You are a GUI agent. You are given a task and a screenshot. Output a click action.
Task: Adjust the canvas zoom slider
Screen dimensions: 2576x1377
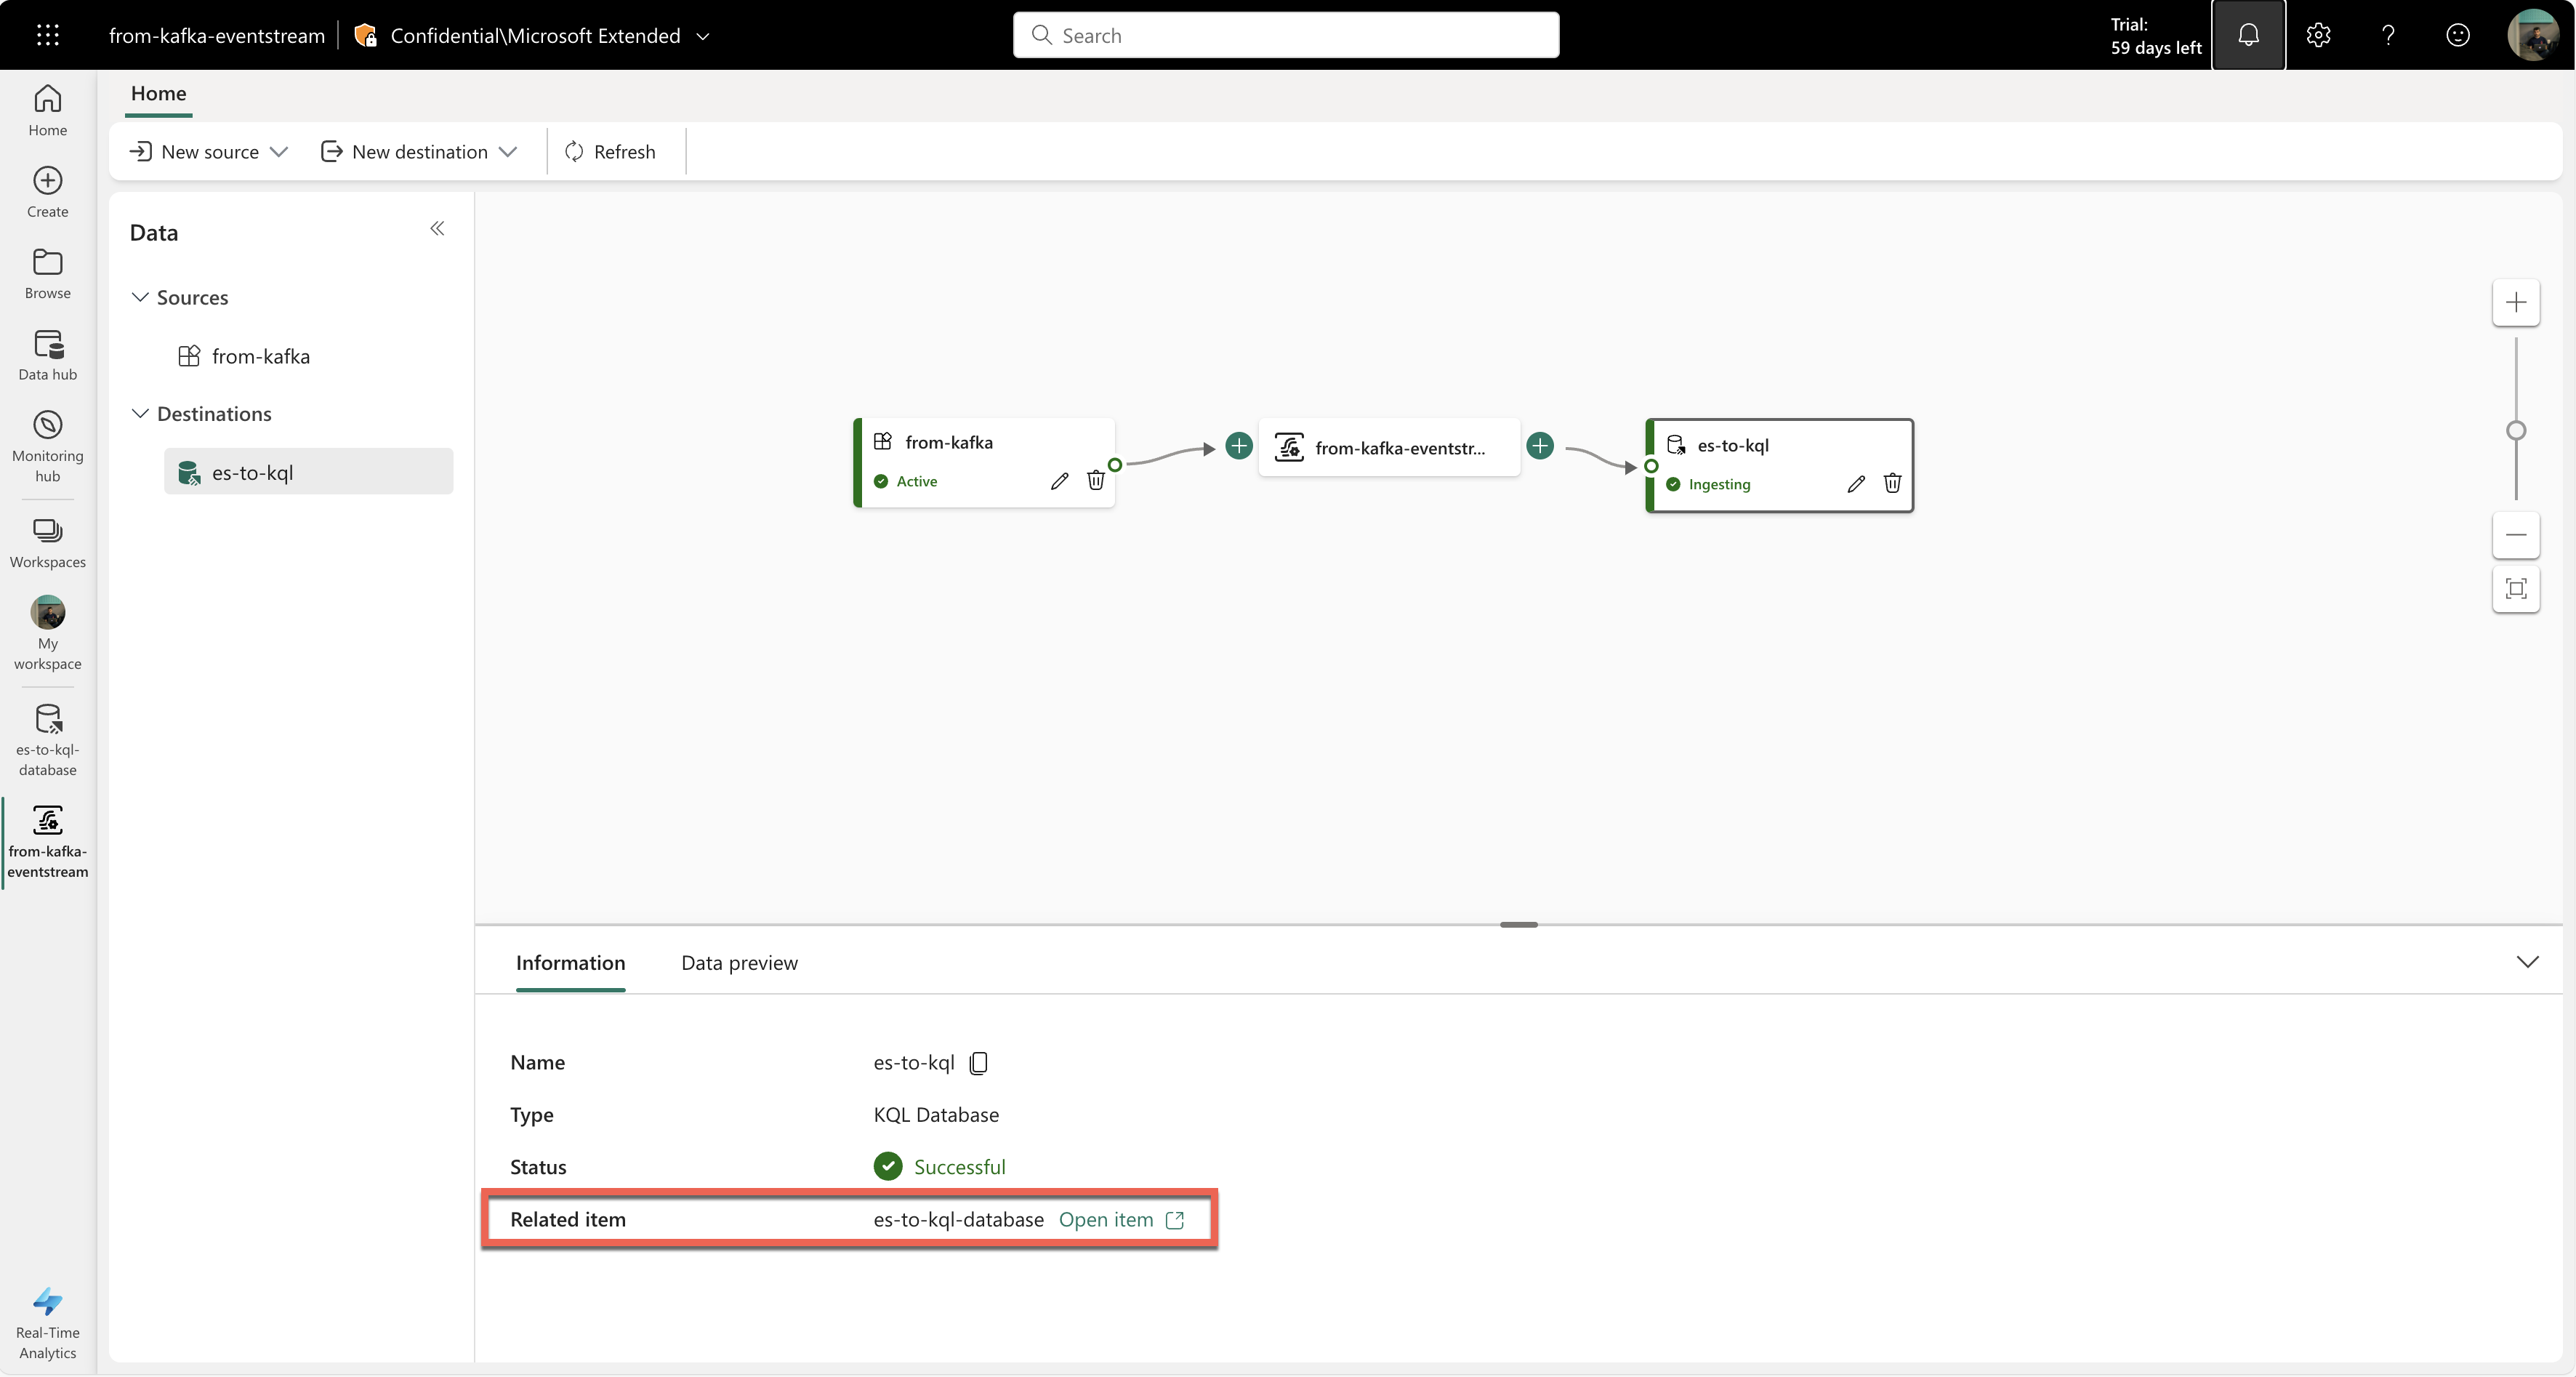point(2517,428)
